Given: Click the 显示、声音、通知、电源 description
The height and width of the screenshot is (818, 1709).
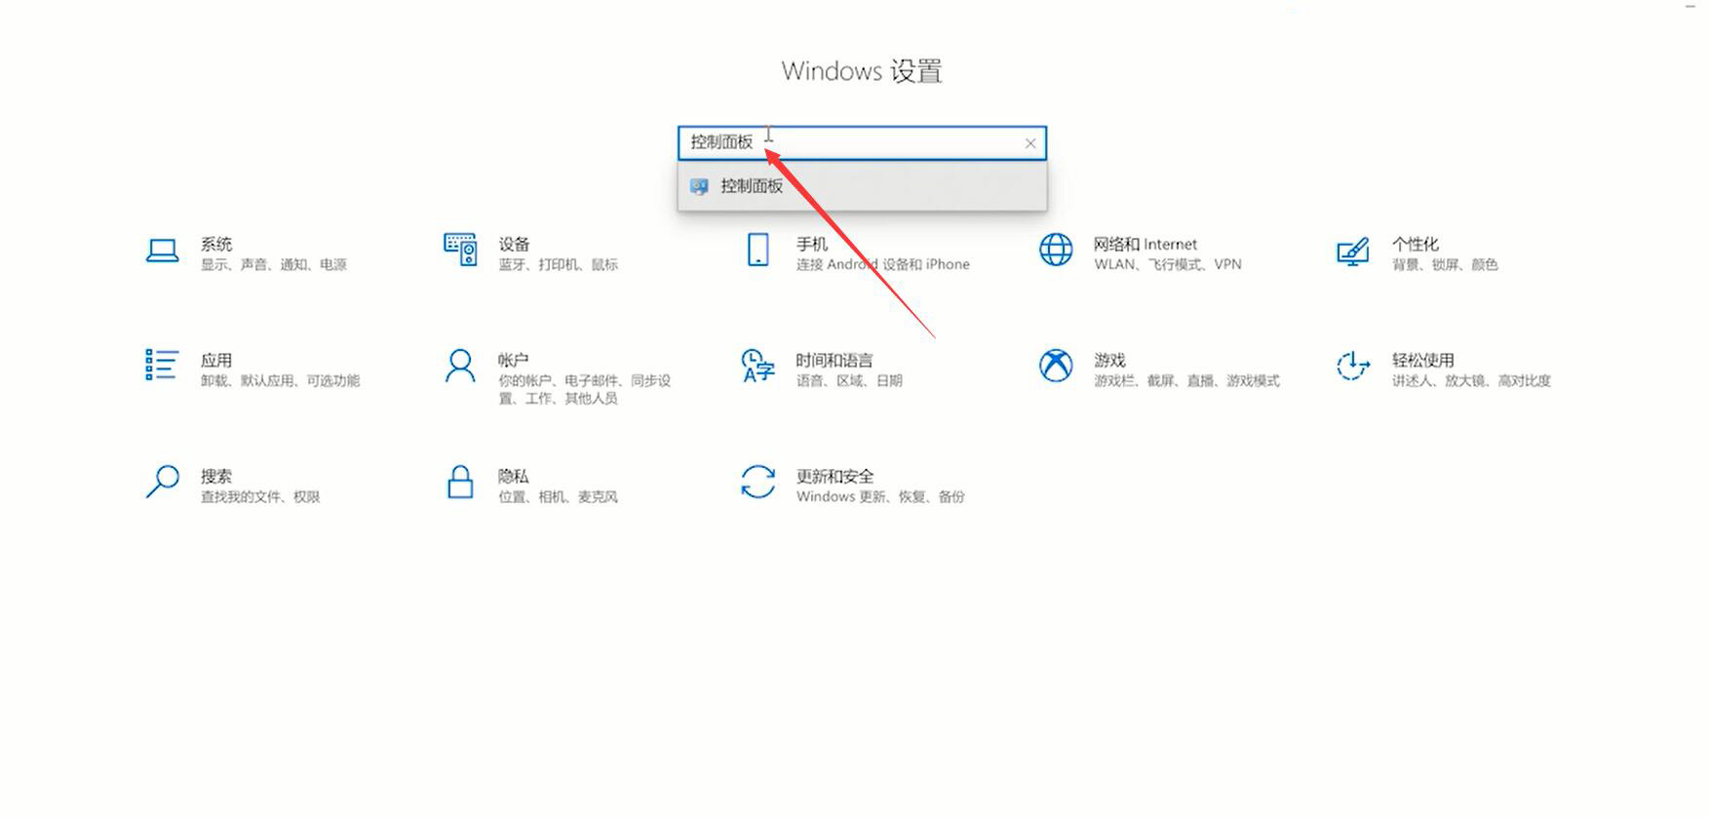Looking at the screenshot, I should (274, 264).
